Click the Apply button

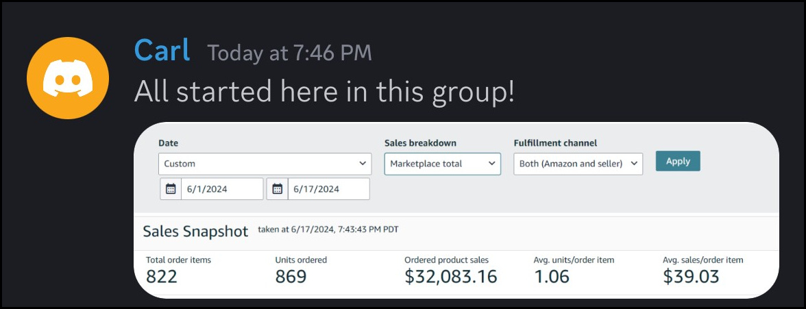pyautogui.click(x=677, y=161)
